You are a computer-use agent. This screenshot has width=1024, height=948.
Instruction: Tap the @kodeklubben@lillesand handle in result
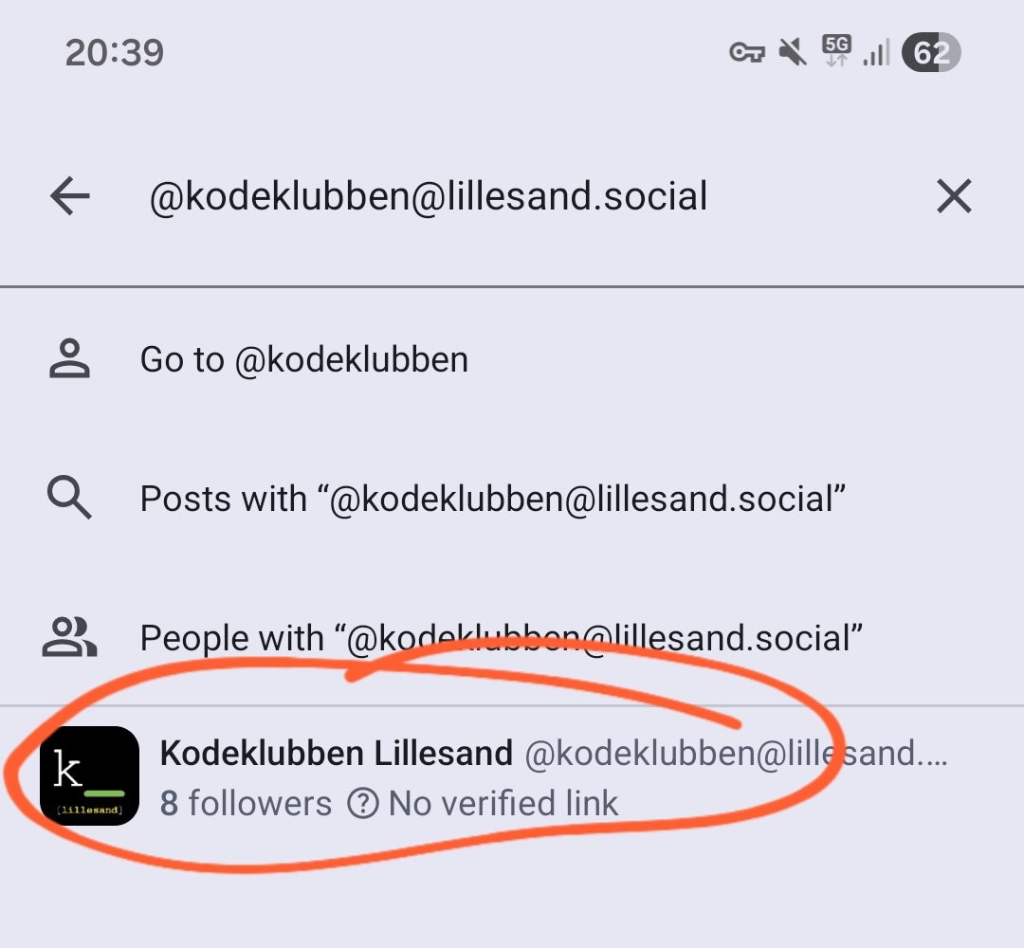tap(736, 754)
